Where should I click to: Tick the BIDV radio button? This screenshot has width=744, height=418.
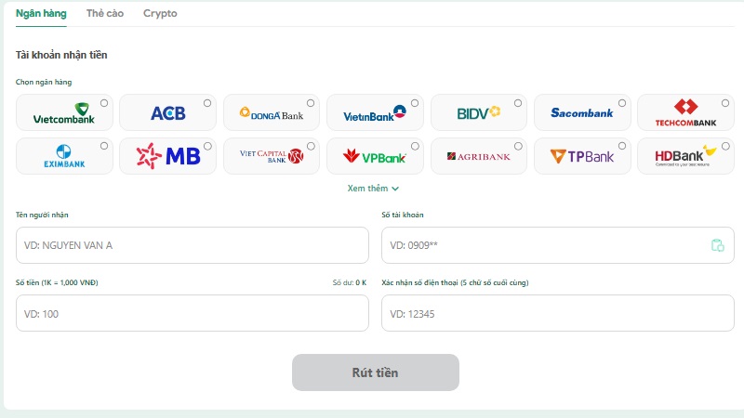(x=518, y=103)
